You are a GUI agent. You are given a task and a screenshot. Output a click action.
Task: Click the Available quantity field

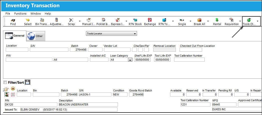point(177,94)
